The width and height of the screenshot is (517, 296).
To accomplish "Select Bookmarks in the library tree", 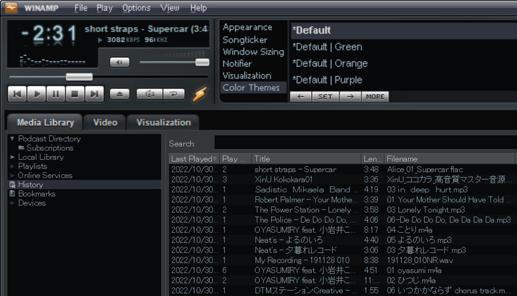I will pyautogui.click(x=37, y=194).
